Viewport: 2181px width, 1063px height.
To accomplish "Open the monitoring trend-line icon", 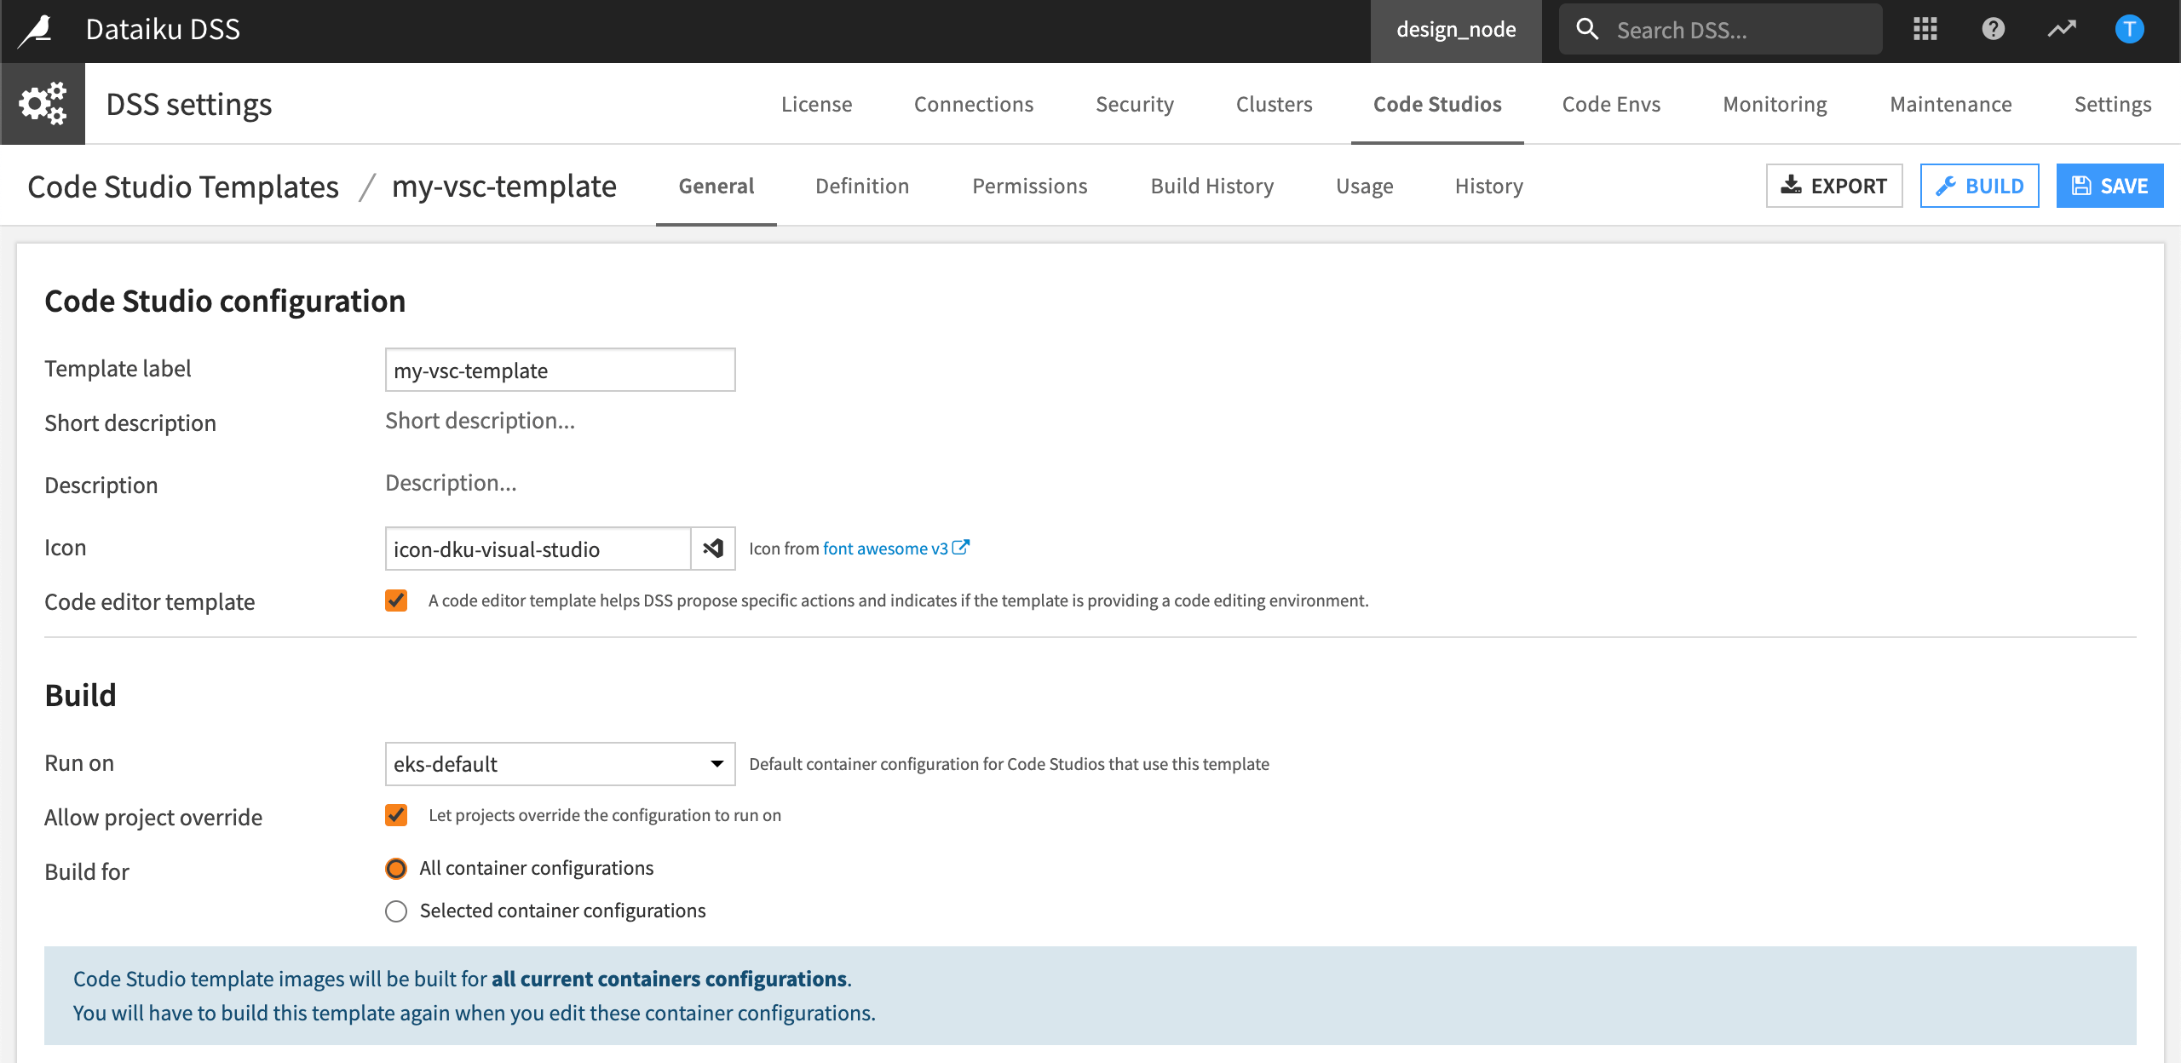I will pos(2062,28).
